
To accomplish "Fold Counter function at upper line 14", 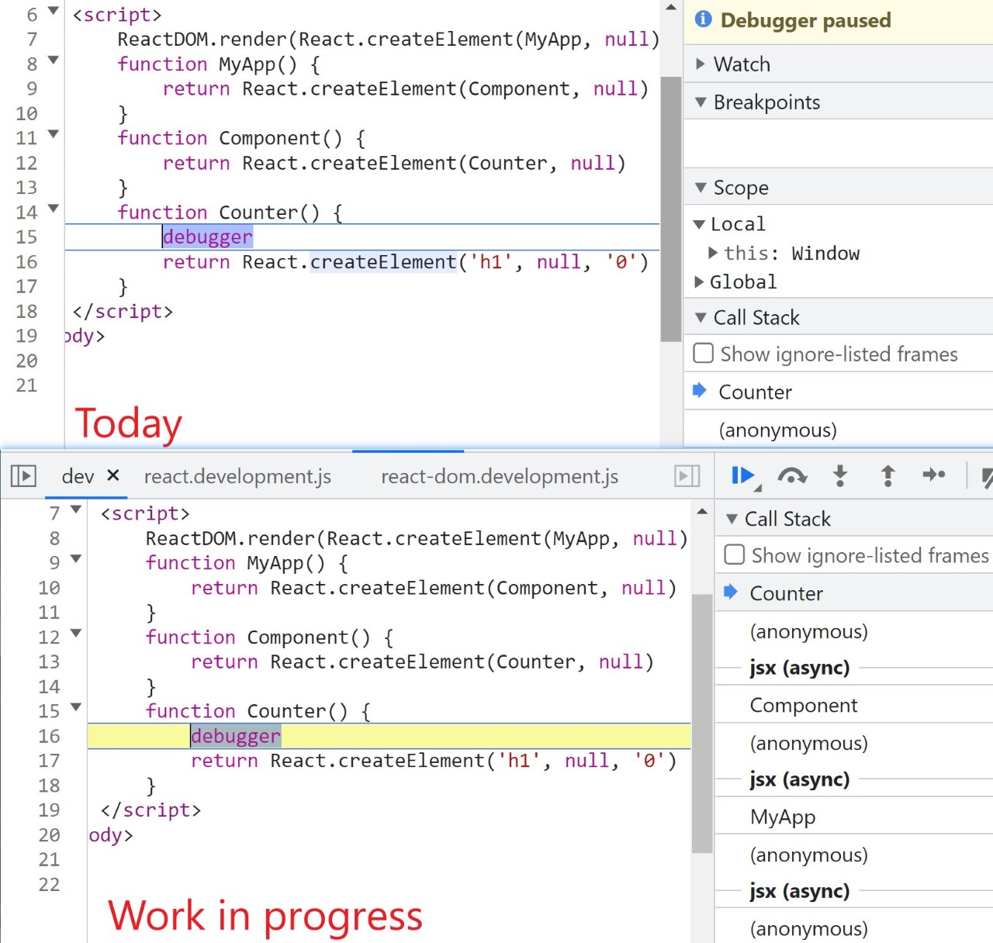I will click(53, 208).
